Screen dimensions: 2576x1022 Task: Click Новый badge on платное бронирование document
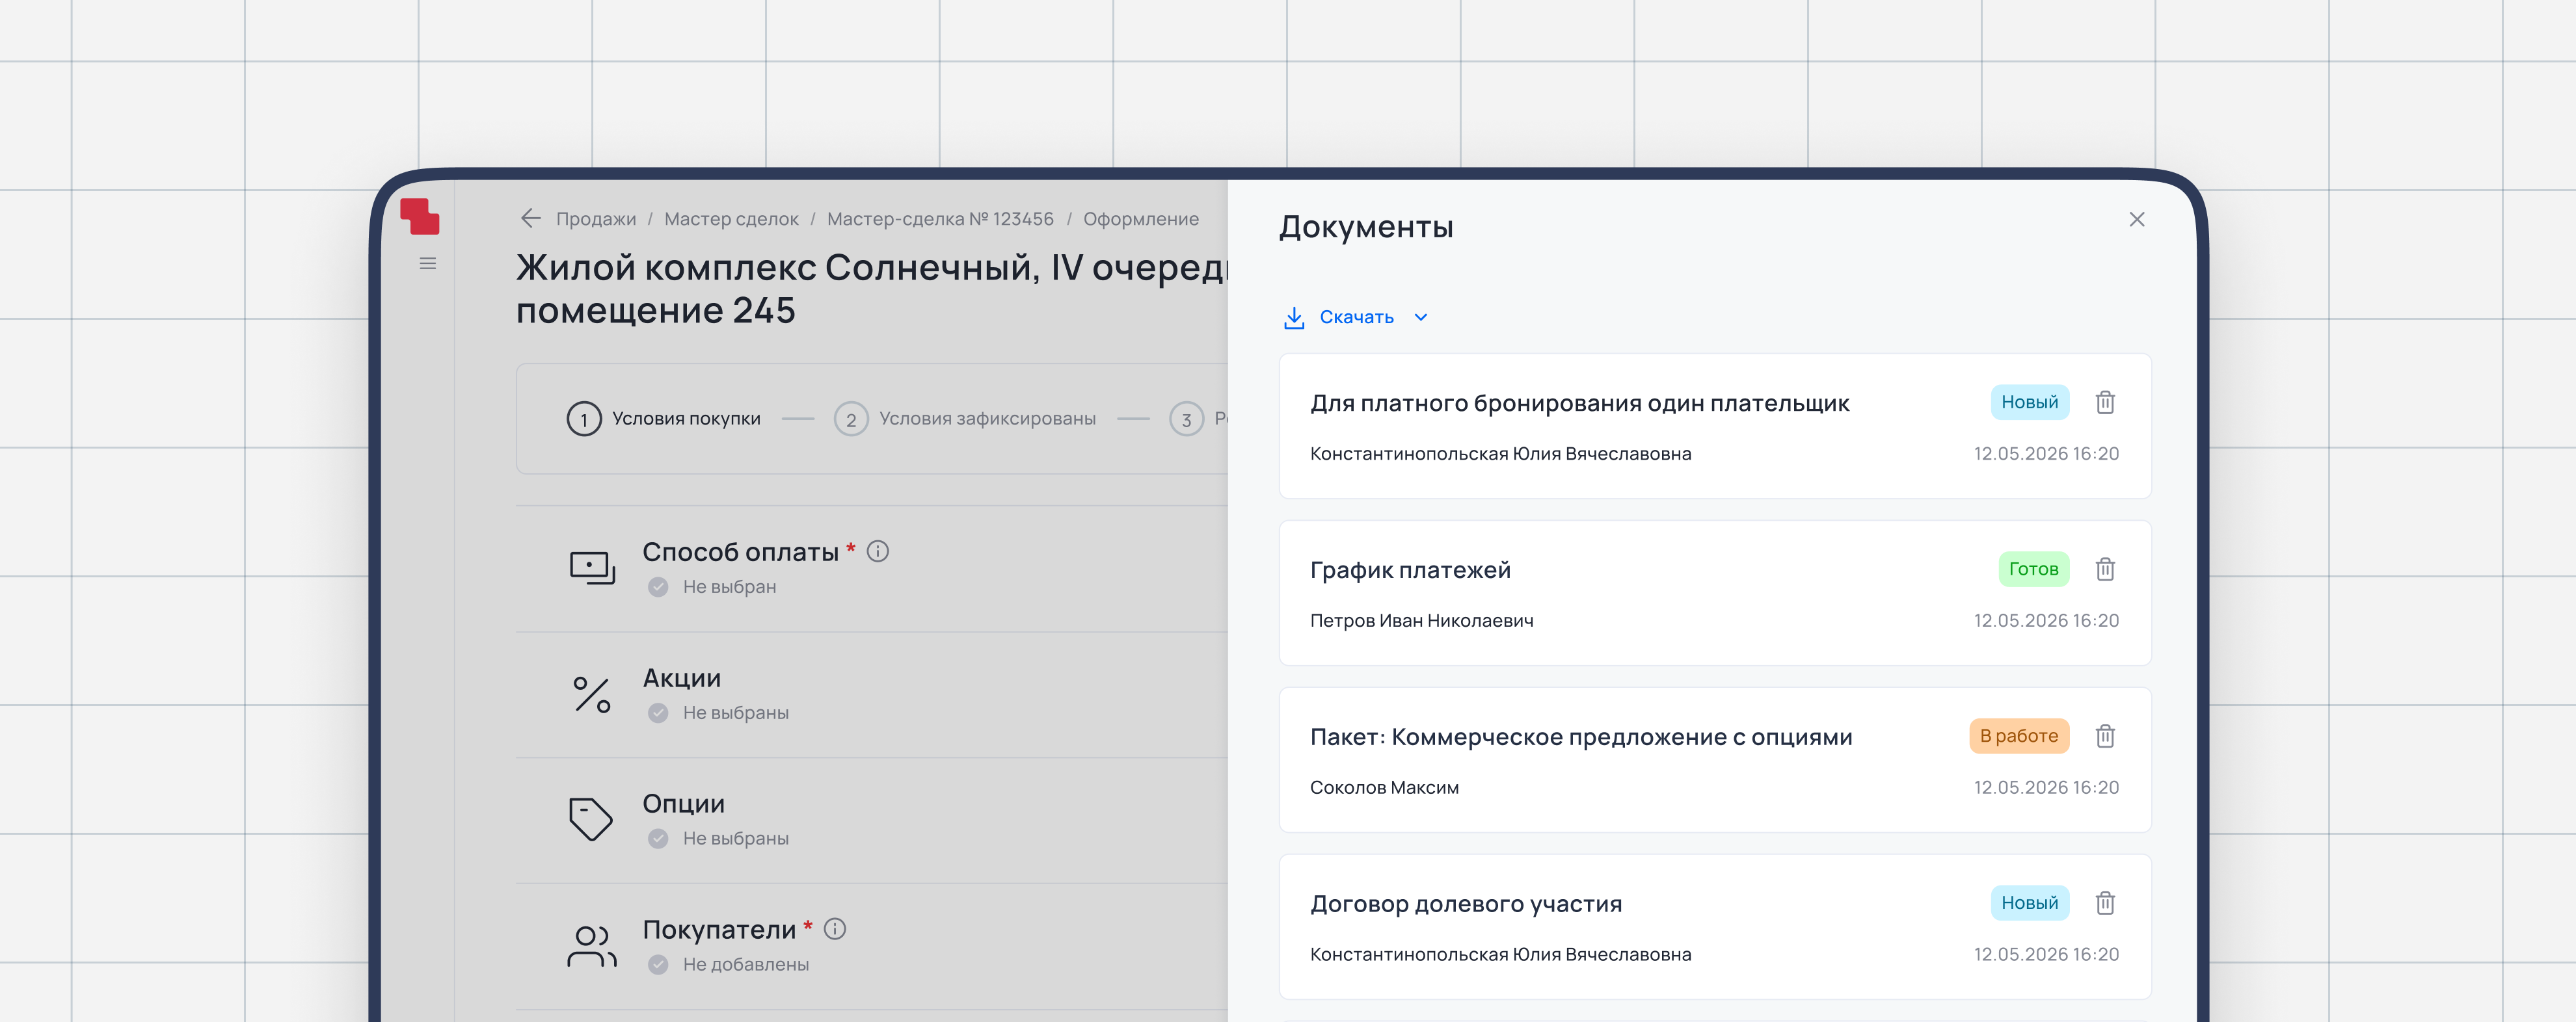click(2029, 402)
